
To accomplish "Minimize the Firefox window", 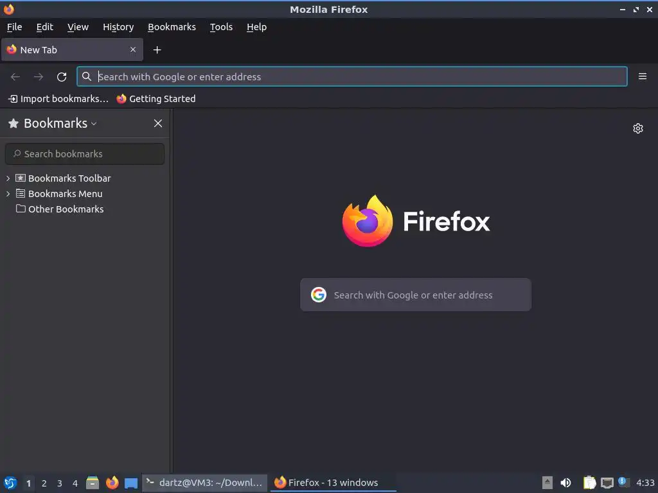I will click(622, 9).
